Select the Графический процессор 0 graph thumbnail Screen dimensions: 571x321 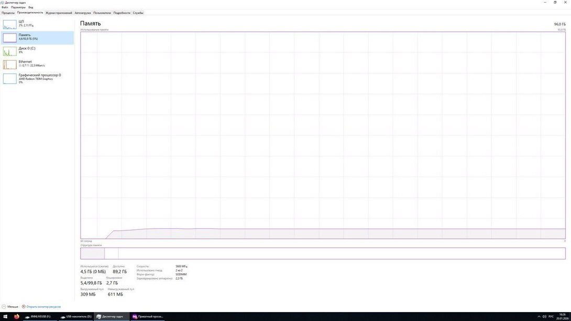[10, 78]
